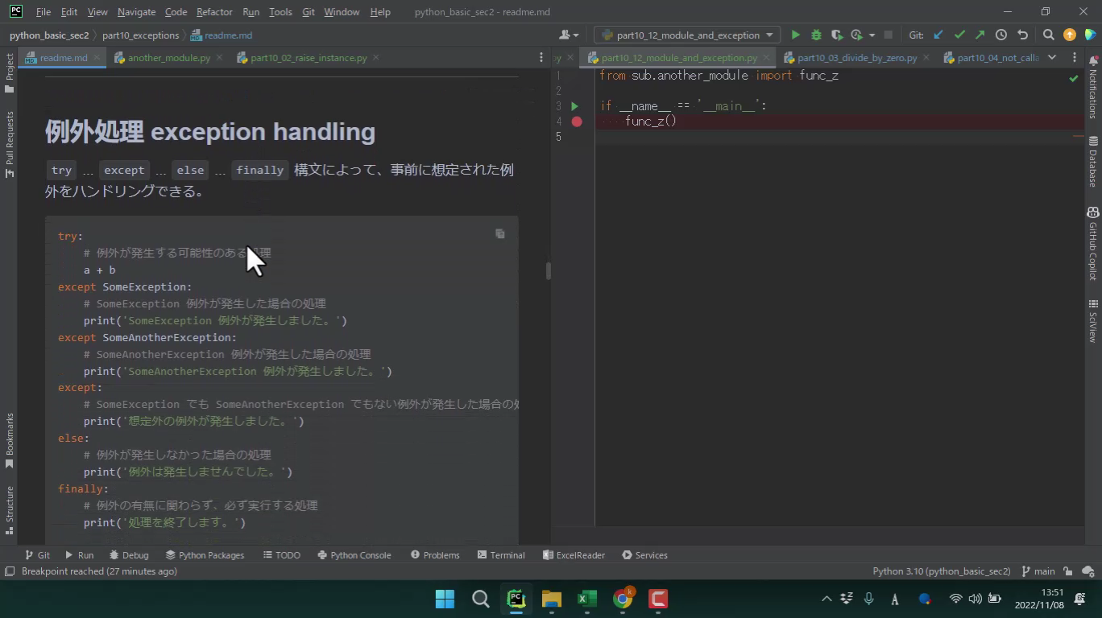The height and width of the screenshot is (618, 1102).
Task: Open Git history clock icon
Action: 1000,35
